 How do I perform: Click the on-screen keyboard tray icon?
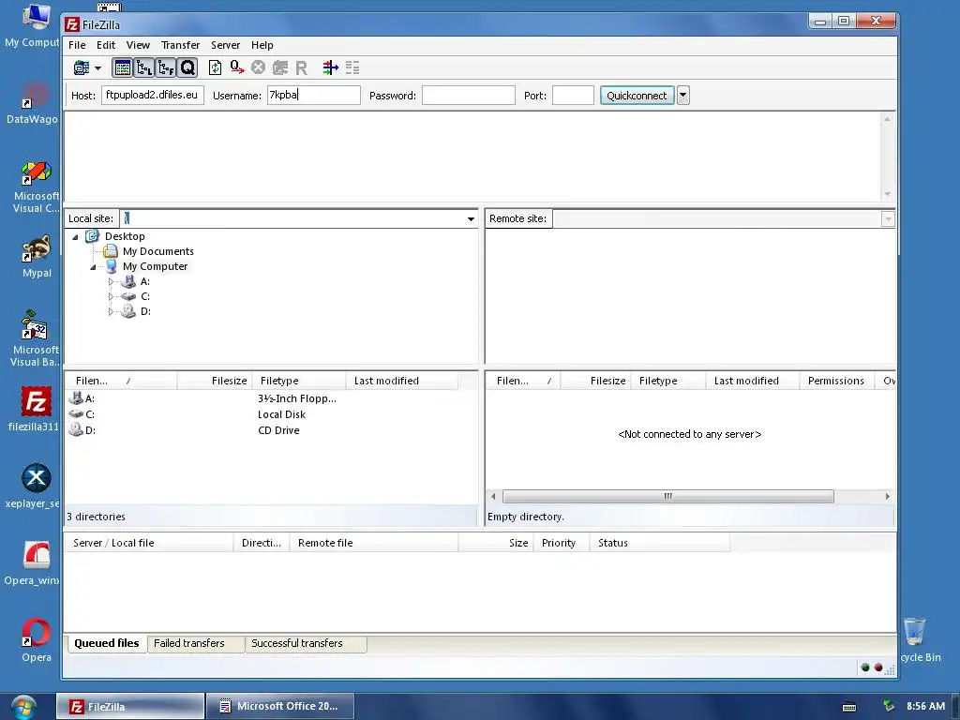click(x=849, y=707)
